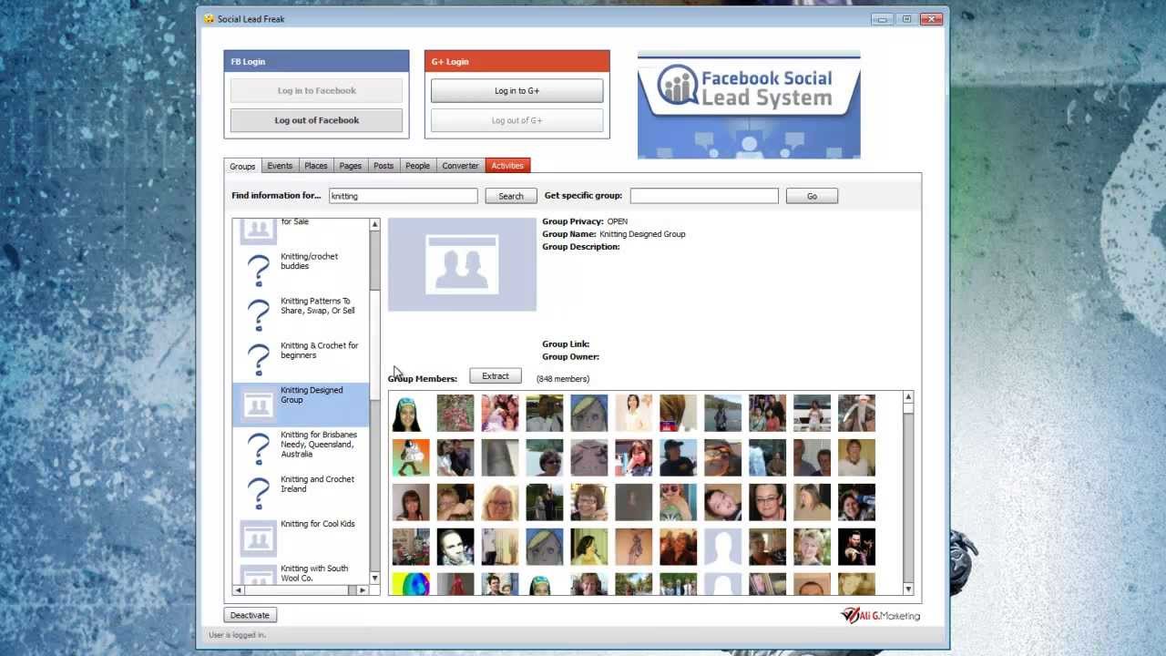
Task: Select the Knitting for Cool Kids group
Action: pos(301,538)
